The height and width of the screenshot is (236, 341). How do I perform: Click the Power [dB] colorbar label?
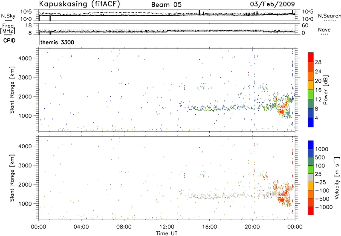pos(326,90)
